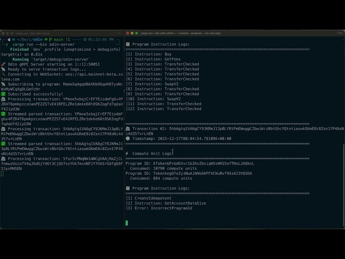Click the inbox icon beside Processing transaction: YPmoe5xbqj
The width and height of the screenshot is (345, 259).
(3, 99)
